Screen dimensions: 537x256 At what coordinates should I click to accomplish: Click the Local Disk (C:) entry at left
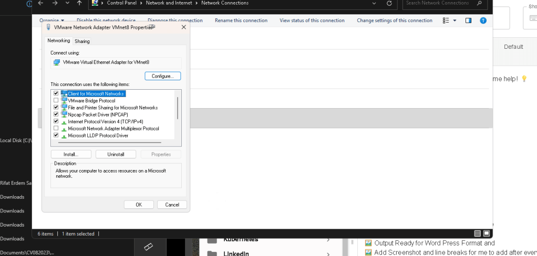16,141
